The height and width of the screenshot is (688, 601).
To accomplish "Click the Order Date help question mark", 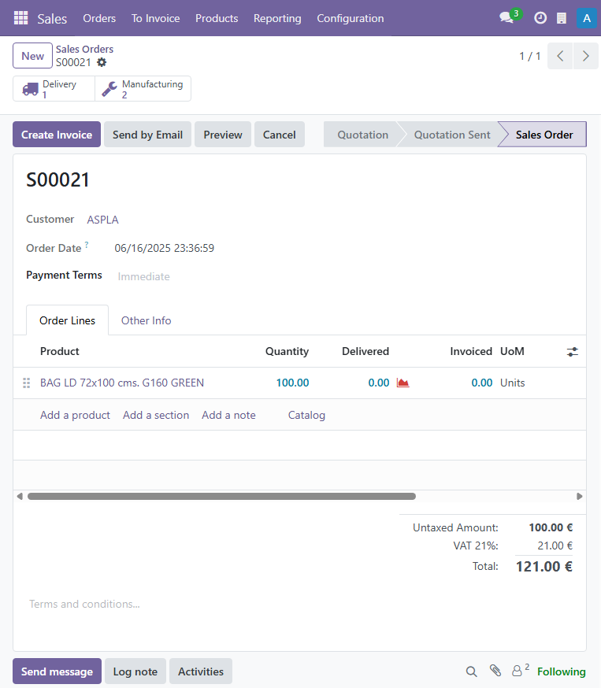I will point(87,245).
